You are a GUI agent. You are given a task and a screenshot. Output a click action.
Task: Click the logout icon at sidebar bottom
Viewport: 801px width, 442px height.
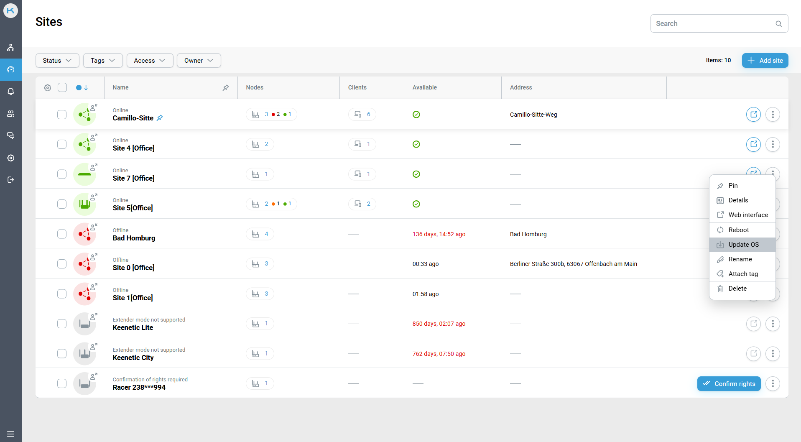click(x=10, y=180)
